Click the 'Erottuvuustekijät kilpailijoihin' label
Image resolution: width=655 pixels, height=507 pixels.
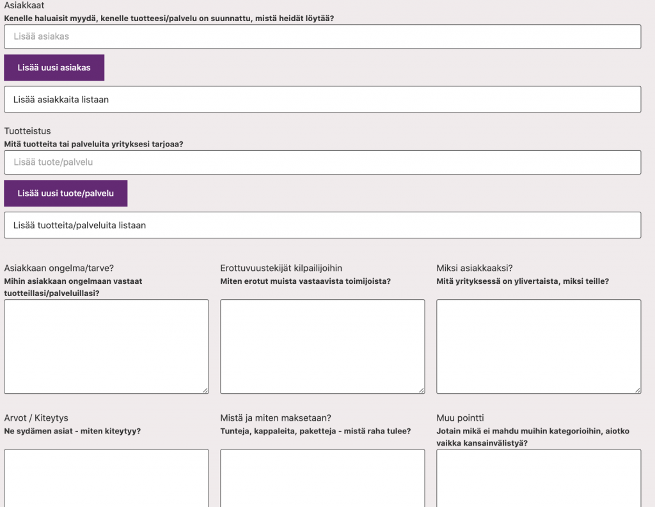click(x=281, y=268)
